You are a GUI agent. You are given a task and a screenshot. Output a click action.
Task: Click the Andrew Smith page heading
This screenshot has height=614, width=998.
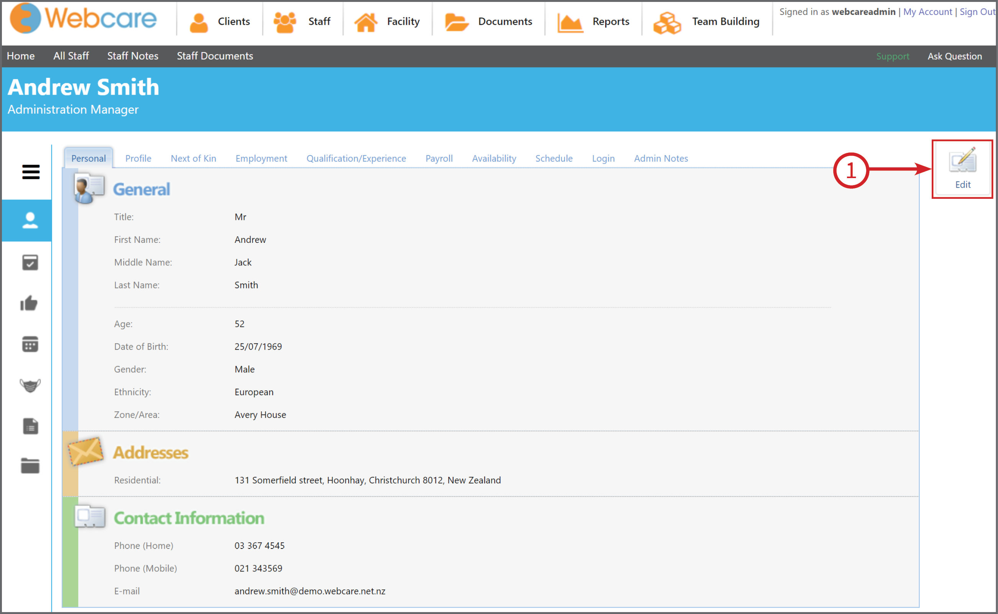click(83, 87)
